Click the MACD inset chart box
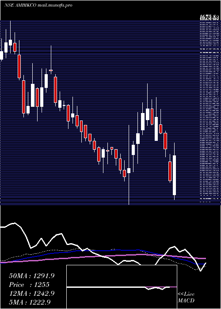This screenshot has width=221, height=309. coord(122,287)
